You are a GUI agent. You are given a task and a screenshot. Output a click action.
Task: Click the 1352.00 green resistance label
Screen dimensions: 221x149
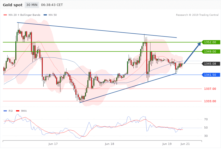point(211,42)
